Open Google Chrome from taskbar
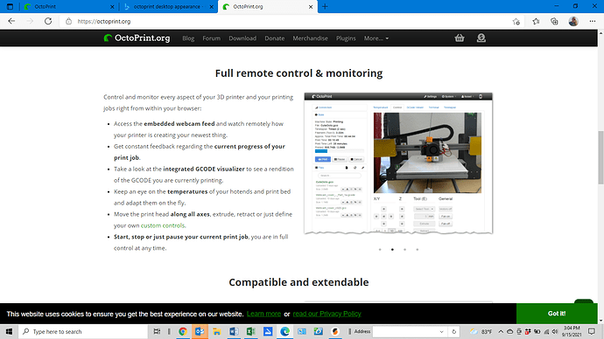Screen dimensions: 604x339 (183, 331)
